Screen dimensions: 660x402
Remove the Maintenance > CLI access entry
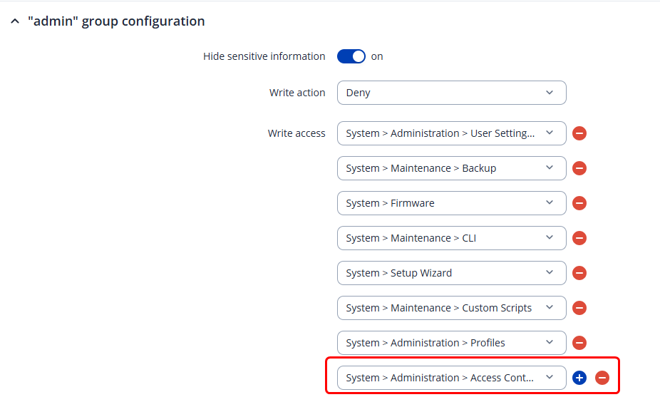coord(579,238)
